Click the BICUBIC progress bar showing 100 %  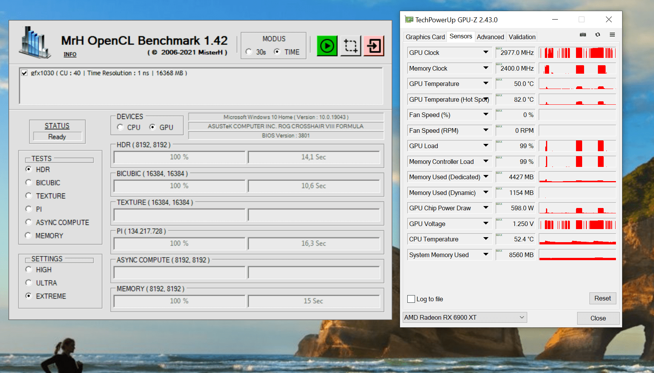[179, 186]
